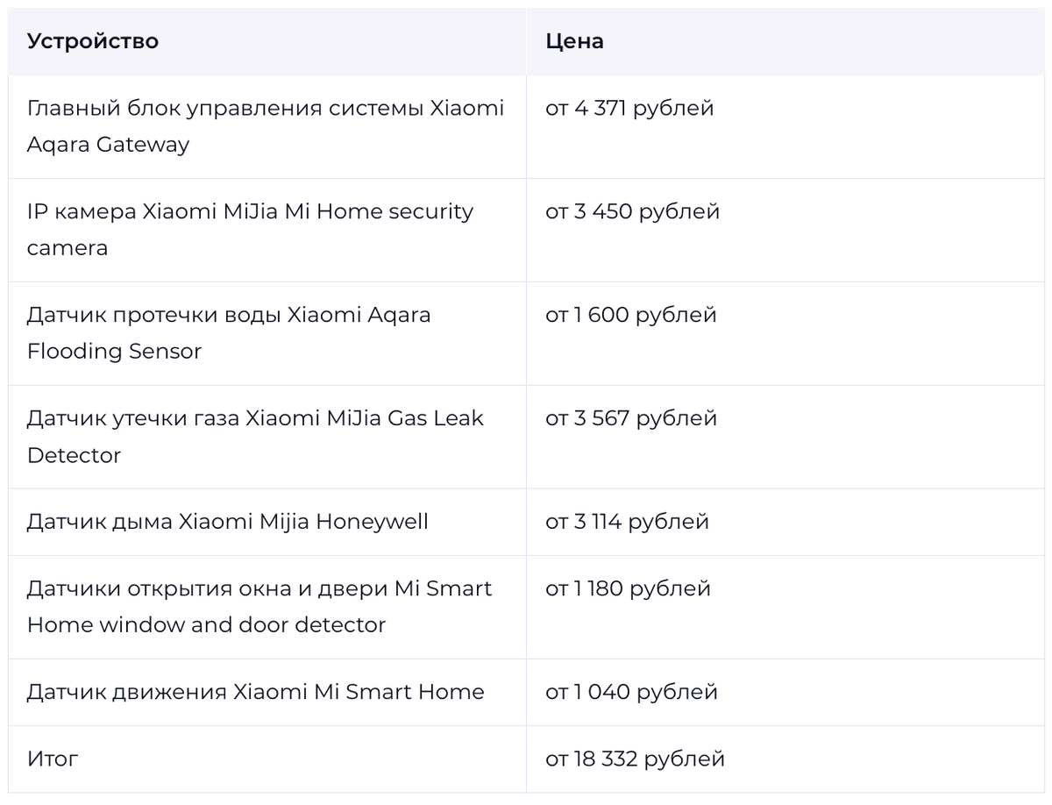Image resolution: width=1052 pixels, height=805 pixels.
Task: Select the Xiaomi Aqara Gateway device cell
Action: (x=266, y=126)
